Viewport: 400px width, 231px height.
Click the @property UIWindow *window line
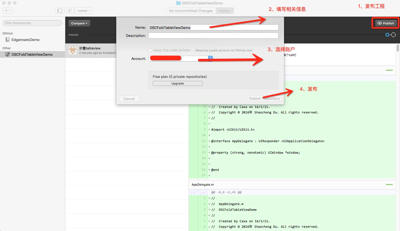tap(256, 153)
